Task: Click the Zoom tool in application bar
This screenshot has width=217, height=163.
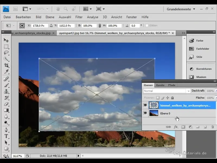Action: pyautogui.click(x=66, y=9)
